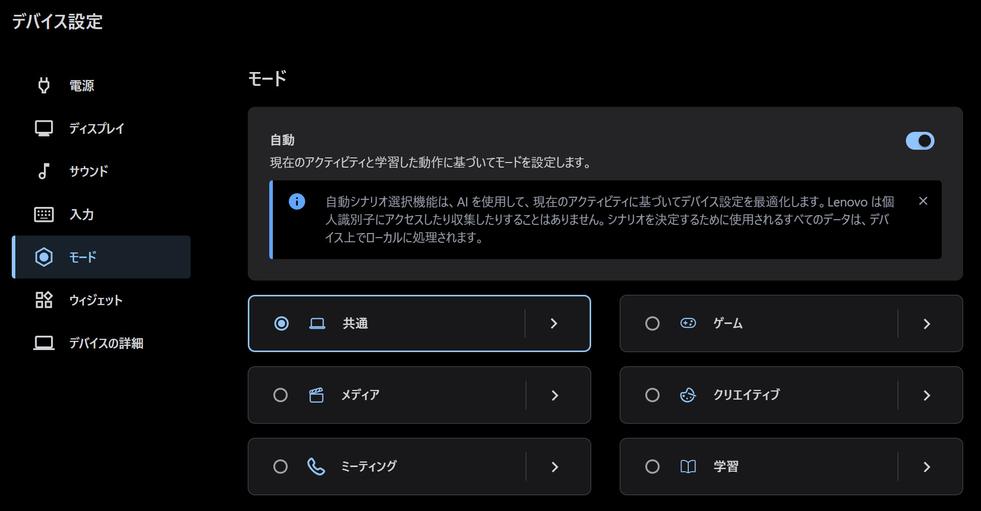Expand ミーティング mode details chevron
This screenshot has height=511, width=981.
pos(555,467)
